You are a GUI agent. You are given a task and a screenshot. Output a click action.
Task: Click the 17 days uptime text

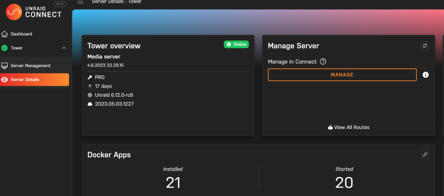(103, 86)
